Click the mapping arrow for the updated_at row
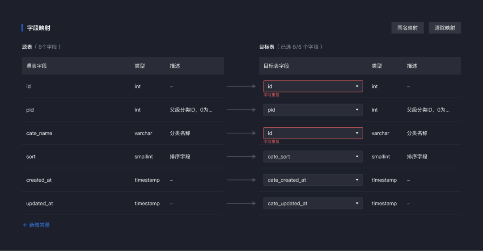Screen dimensions: 483x251 point(241,203)
